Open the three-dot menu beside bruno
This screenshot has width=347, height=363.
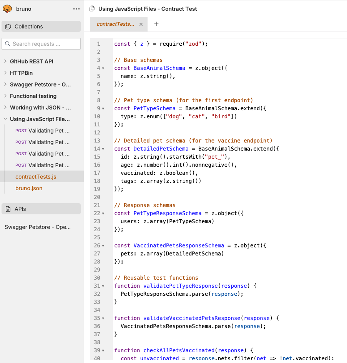76,9
